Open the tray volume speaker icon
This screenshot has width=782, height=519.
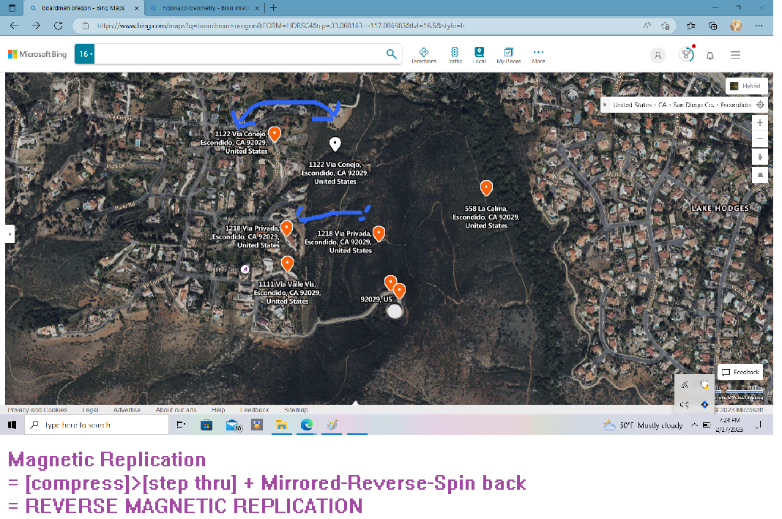tap(684, 404)
